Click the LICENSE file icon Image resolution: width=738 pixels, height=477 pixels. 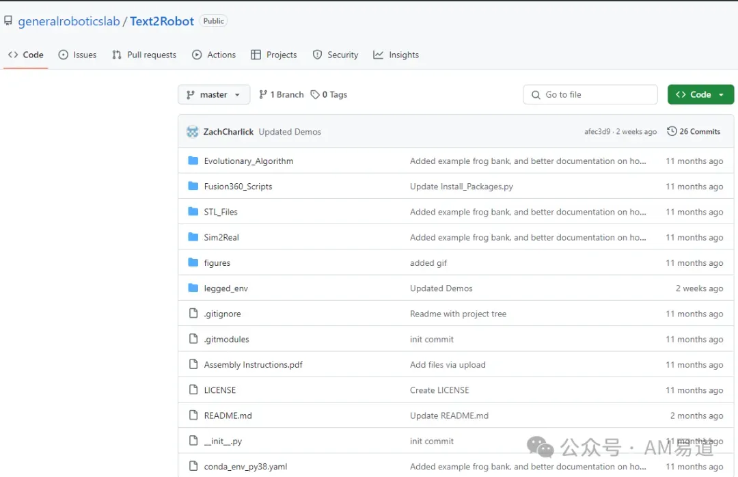click(x=193, y=390)
